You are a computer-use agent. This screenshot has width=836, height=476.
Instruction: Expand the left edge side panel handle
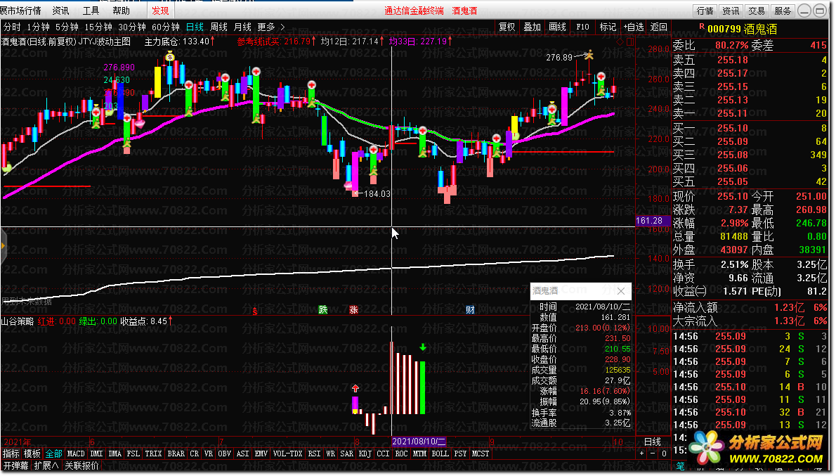[x=3, y=247]
